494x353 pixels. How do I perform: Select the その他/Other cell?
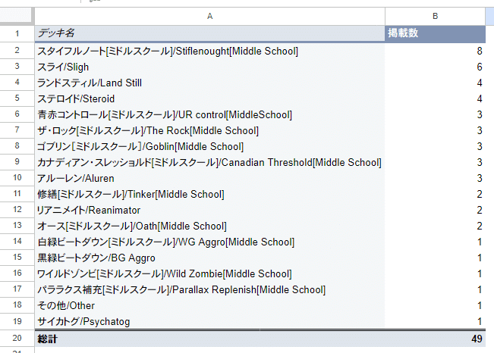(x=210, y=305)
